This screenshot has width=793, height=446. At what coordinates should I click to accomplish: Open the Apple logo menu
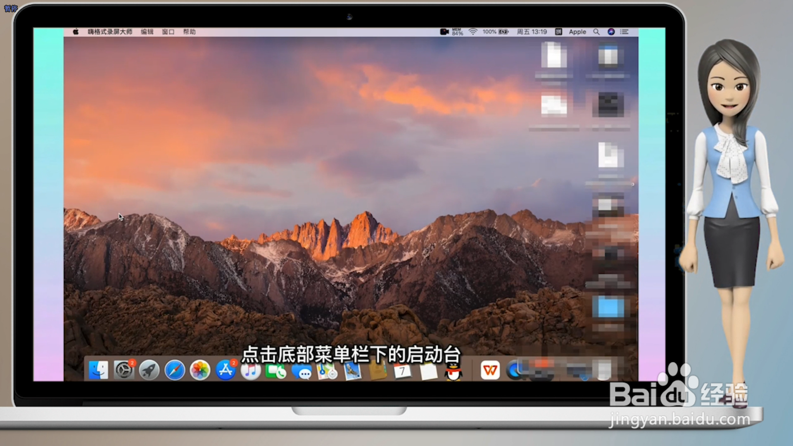pyautogui.click(x=76, y=32)
